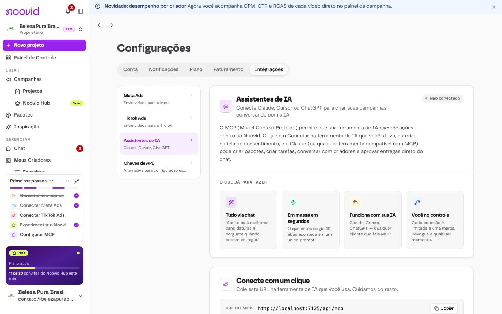Click the Tudo via chat wand icon

[x=231, y=202]
